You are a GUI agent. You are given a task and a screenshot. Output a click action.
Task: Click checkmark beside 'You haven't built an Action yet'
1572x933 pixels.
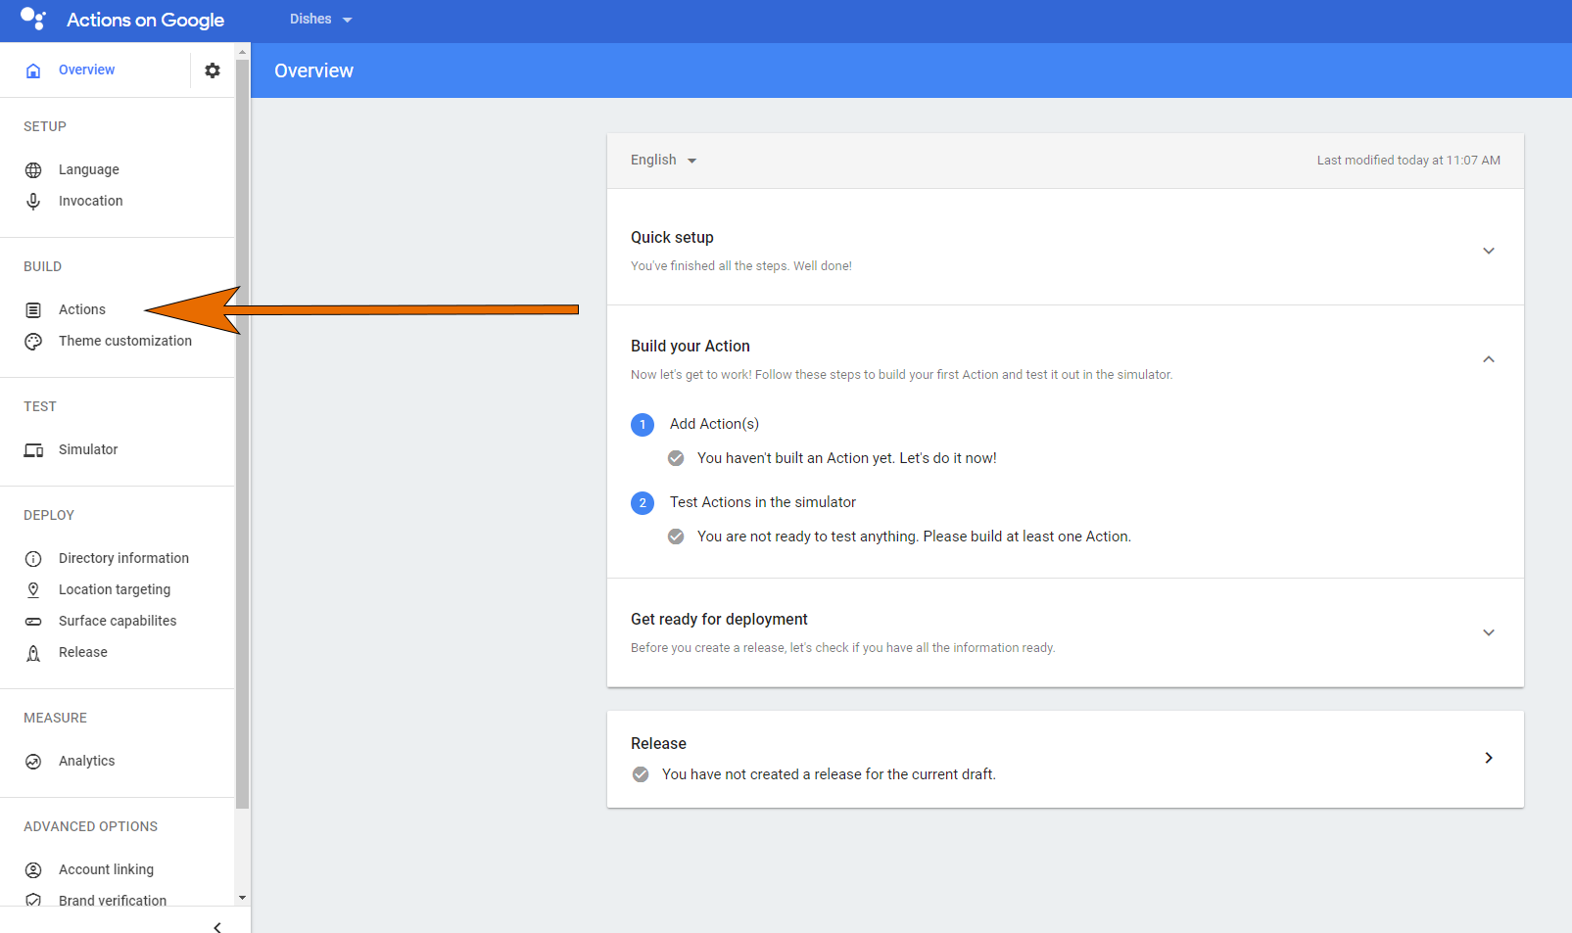676,458
